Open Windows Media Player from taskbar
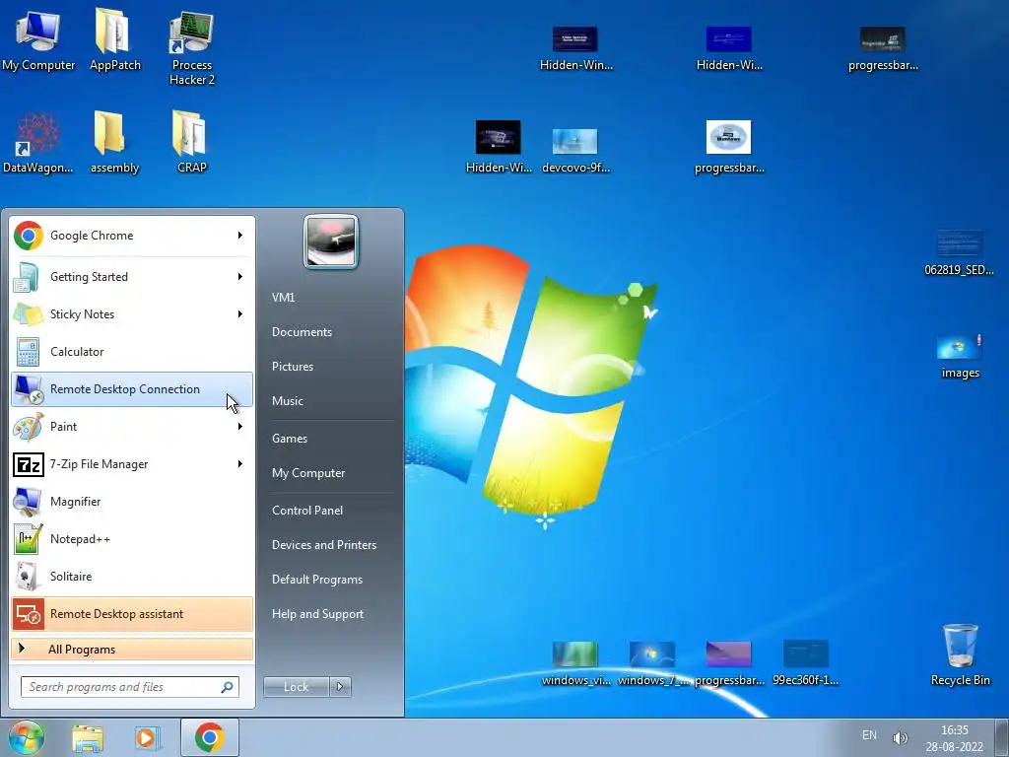The width and height of the screenshot is (1009, 757). click(x=147, y=737)
